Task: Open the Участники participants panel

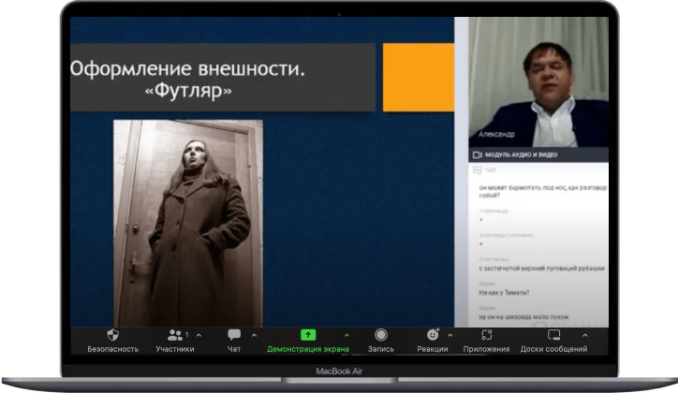Action: (x=174, y=335)
